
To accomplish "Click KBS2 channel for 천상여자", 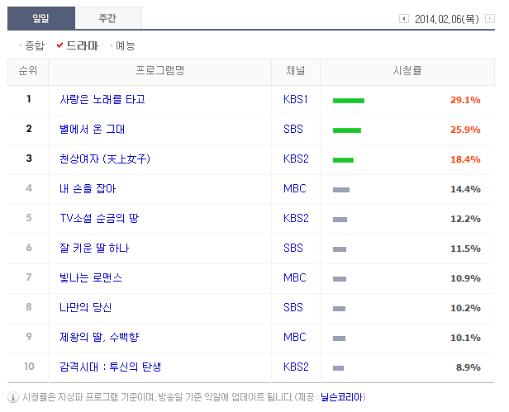I will coord(296,159).
